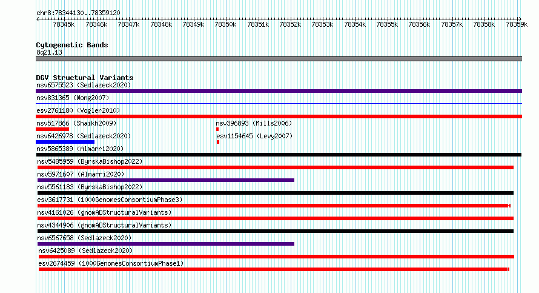Click the 78351k ruler tick label

(x=258, y=24)
